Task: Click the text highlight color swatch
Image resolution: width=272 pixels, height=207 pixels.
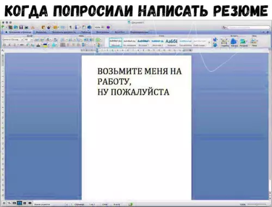Action: click(45, 45)
